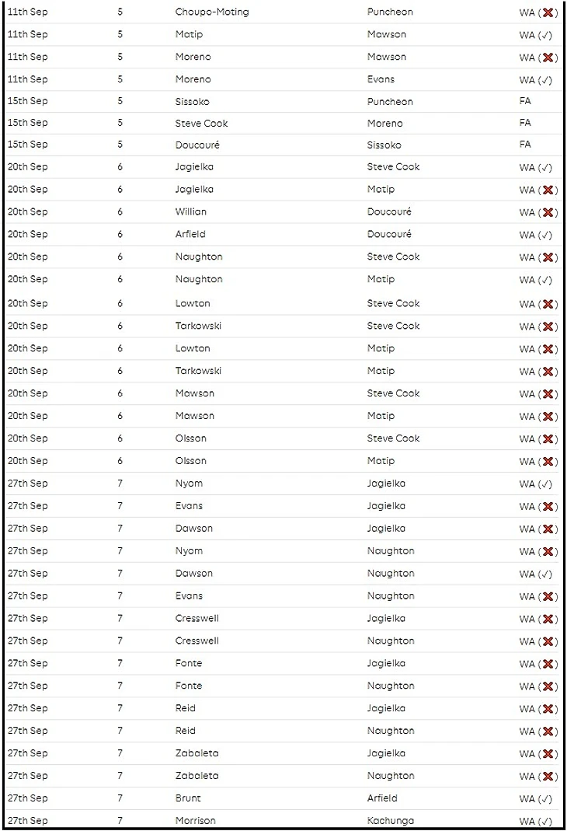Select the check mark in the Arfield–Doucouré row
This screenshot has width=567, height=831.
click(547, 235)
